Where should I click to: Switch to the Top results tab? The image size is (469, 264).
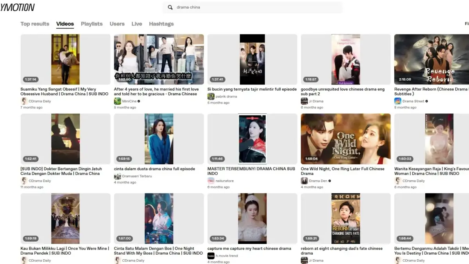click(x=35, y=24)
